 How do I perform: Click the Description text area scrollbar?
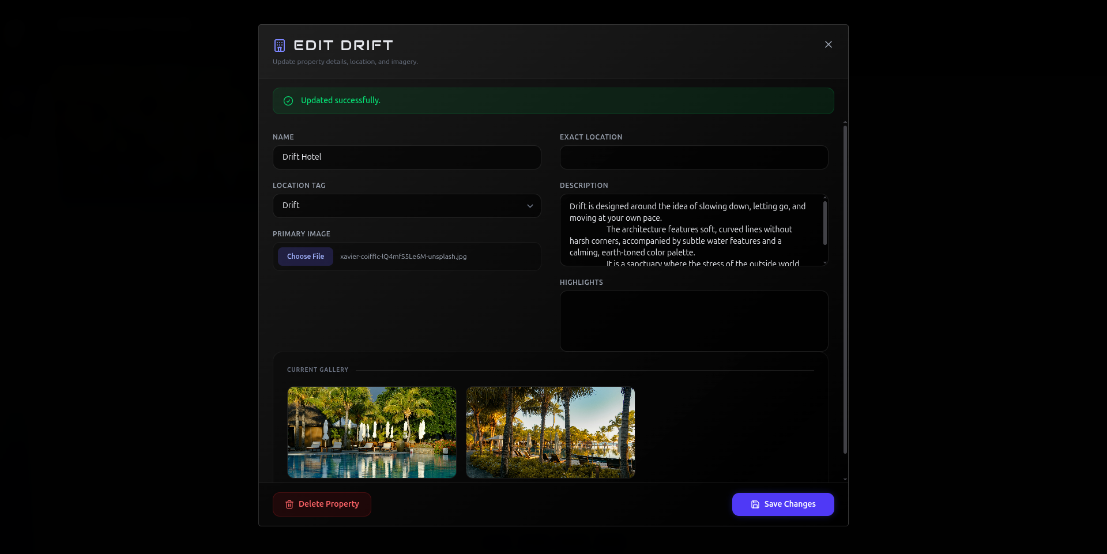pyautogui.click(x=825, y=223)
